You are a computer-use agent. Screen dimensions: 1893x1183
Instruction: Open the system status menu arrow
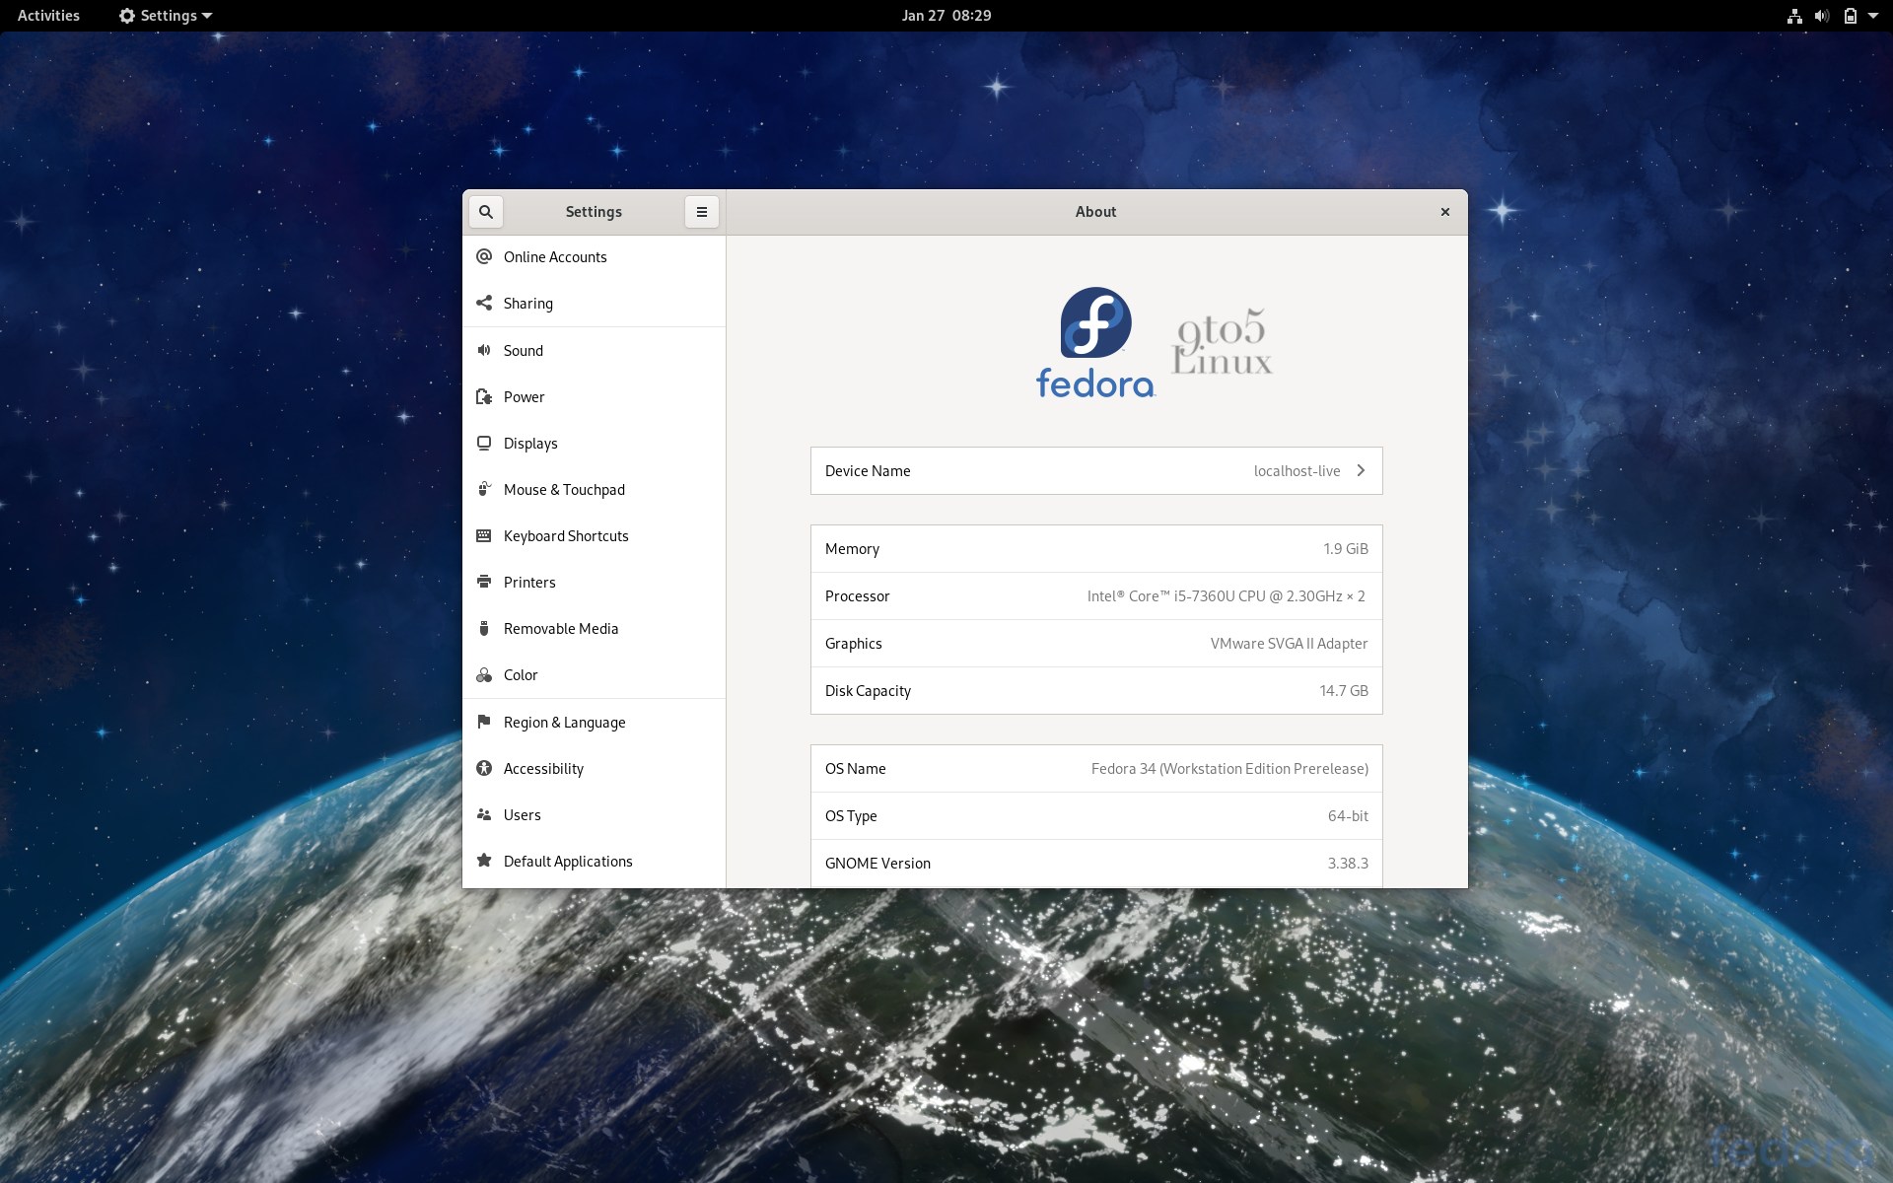1872,16
